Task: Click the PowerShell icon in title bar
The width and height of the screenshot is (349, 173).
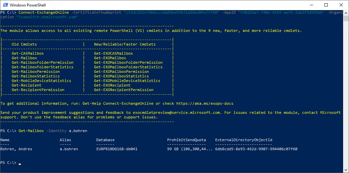Action: (x=5, y=5)
